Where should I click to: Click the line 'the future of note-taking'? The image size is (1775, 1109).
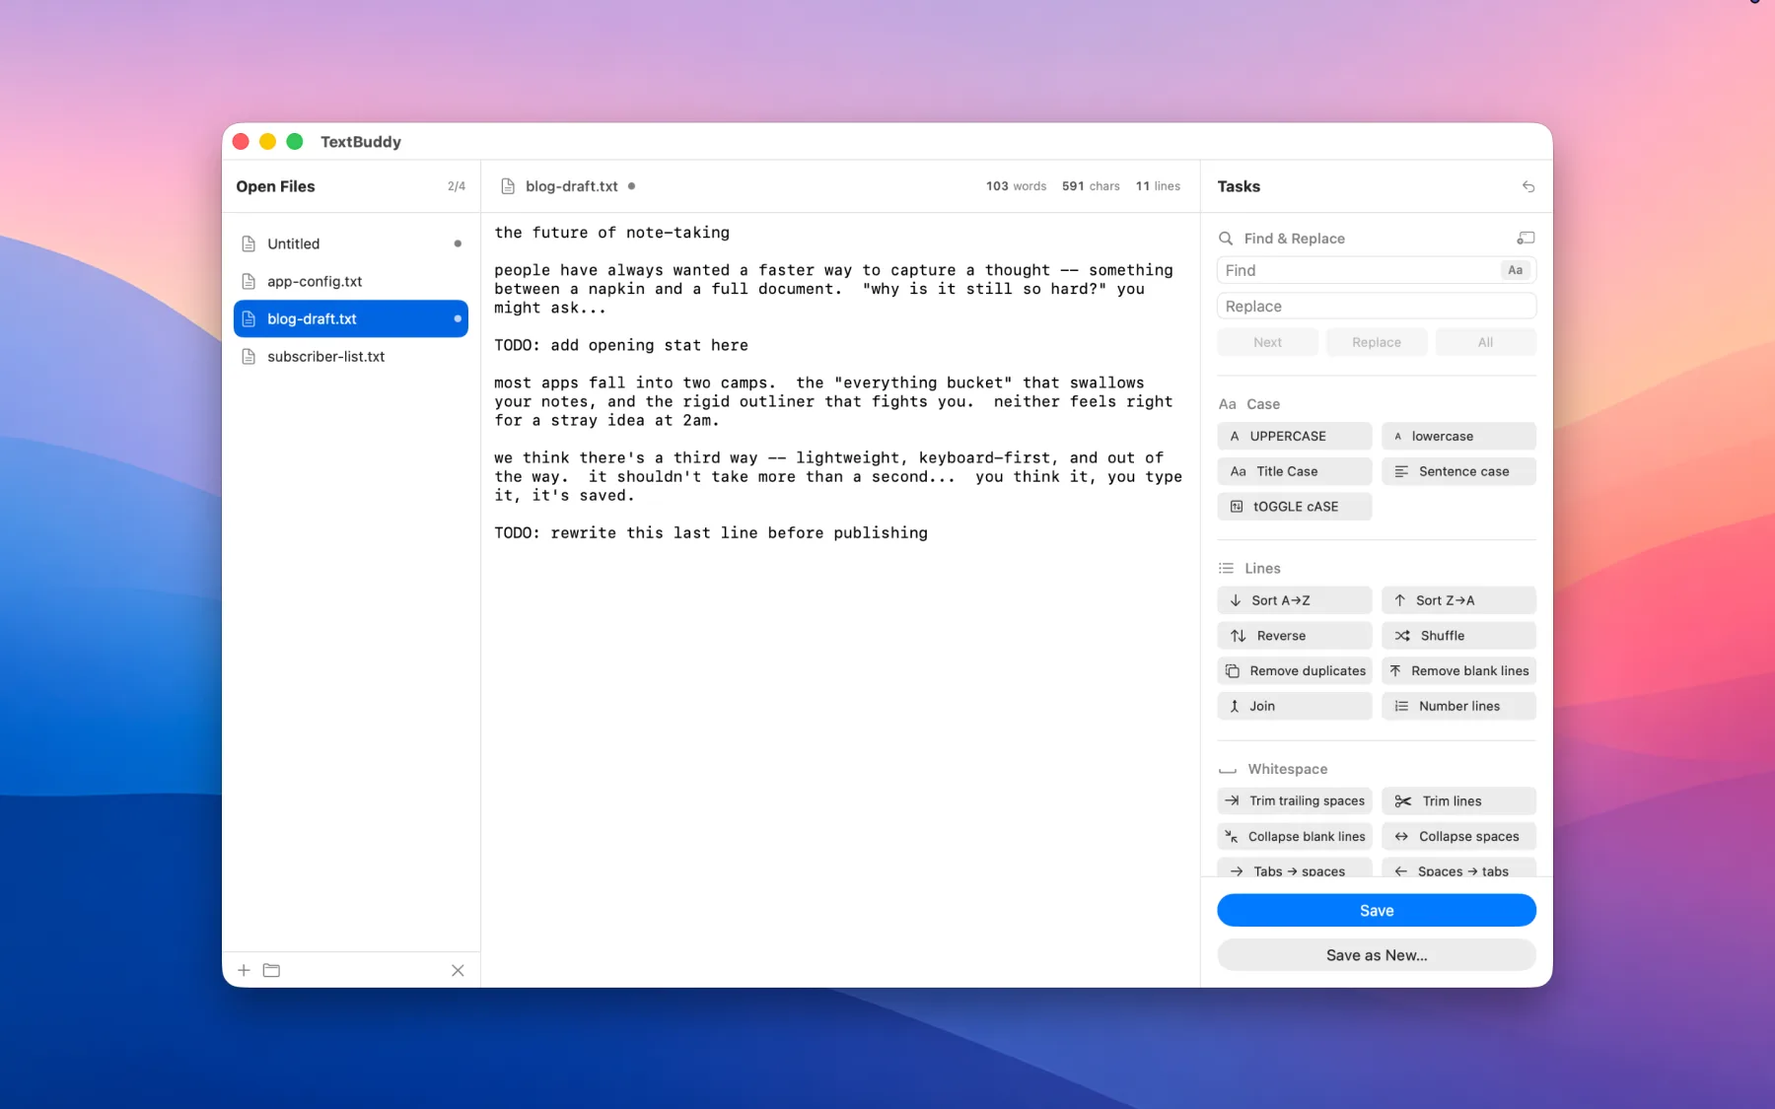(611, 233)
